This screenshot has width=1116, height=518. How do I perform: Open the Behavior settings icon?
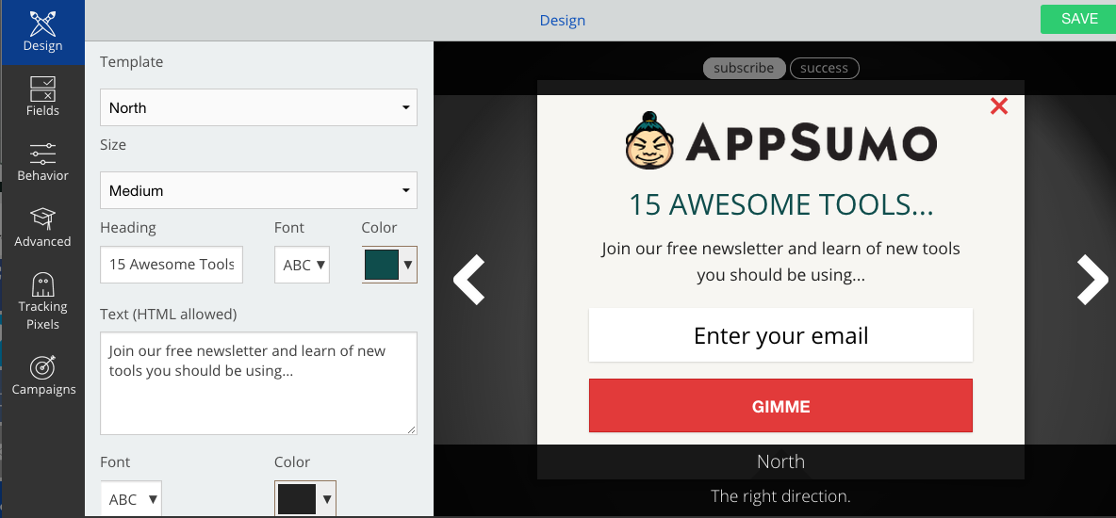click(x=42, y=154)
